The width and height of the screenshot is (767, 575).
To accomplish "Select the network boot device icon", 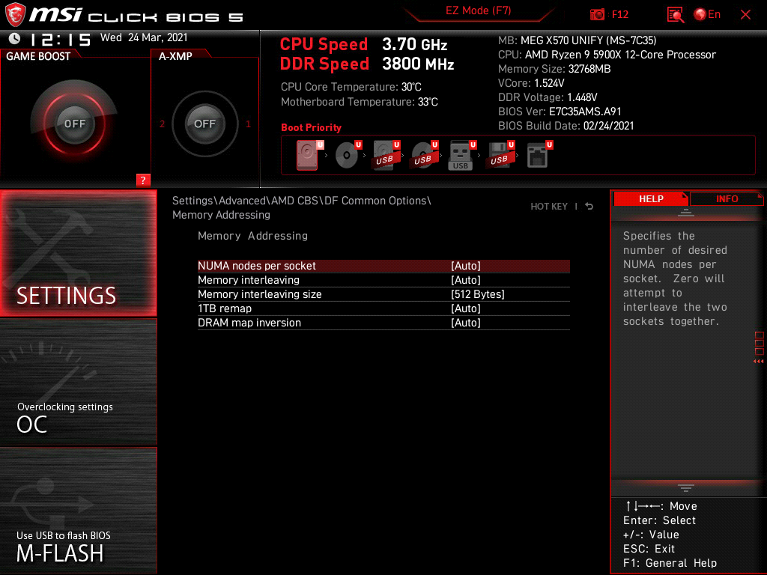I will coord(539,155).
